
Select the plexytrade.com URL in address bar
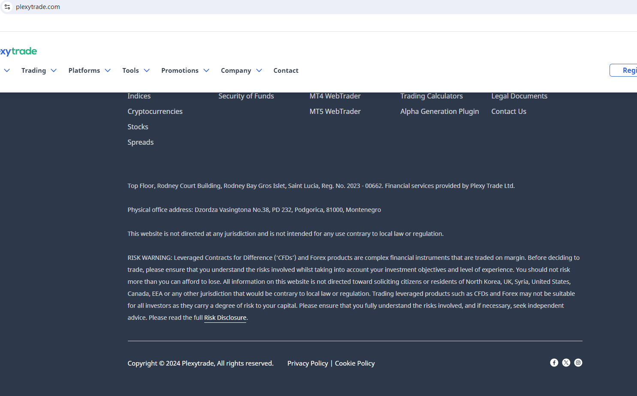pyautogui.click(x=38, y=7)
